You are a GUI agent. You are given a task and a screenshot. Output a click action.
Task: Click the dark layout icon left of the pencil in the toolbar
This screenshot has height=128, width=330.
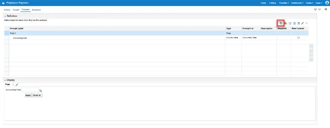click(x=298, y=23)
